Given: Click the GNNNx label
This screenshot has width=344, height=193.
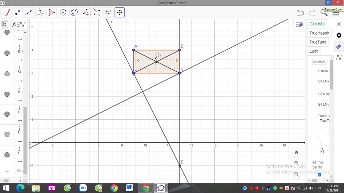Looking at the screenshot, I should 324,71.
